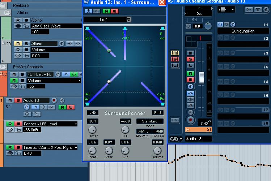
Task: Toggle Read on Panner LFE Level lane
Action: click(x=10, y=124)
